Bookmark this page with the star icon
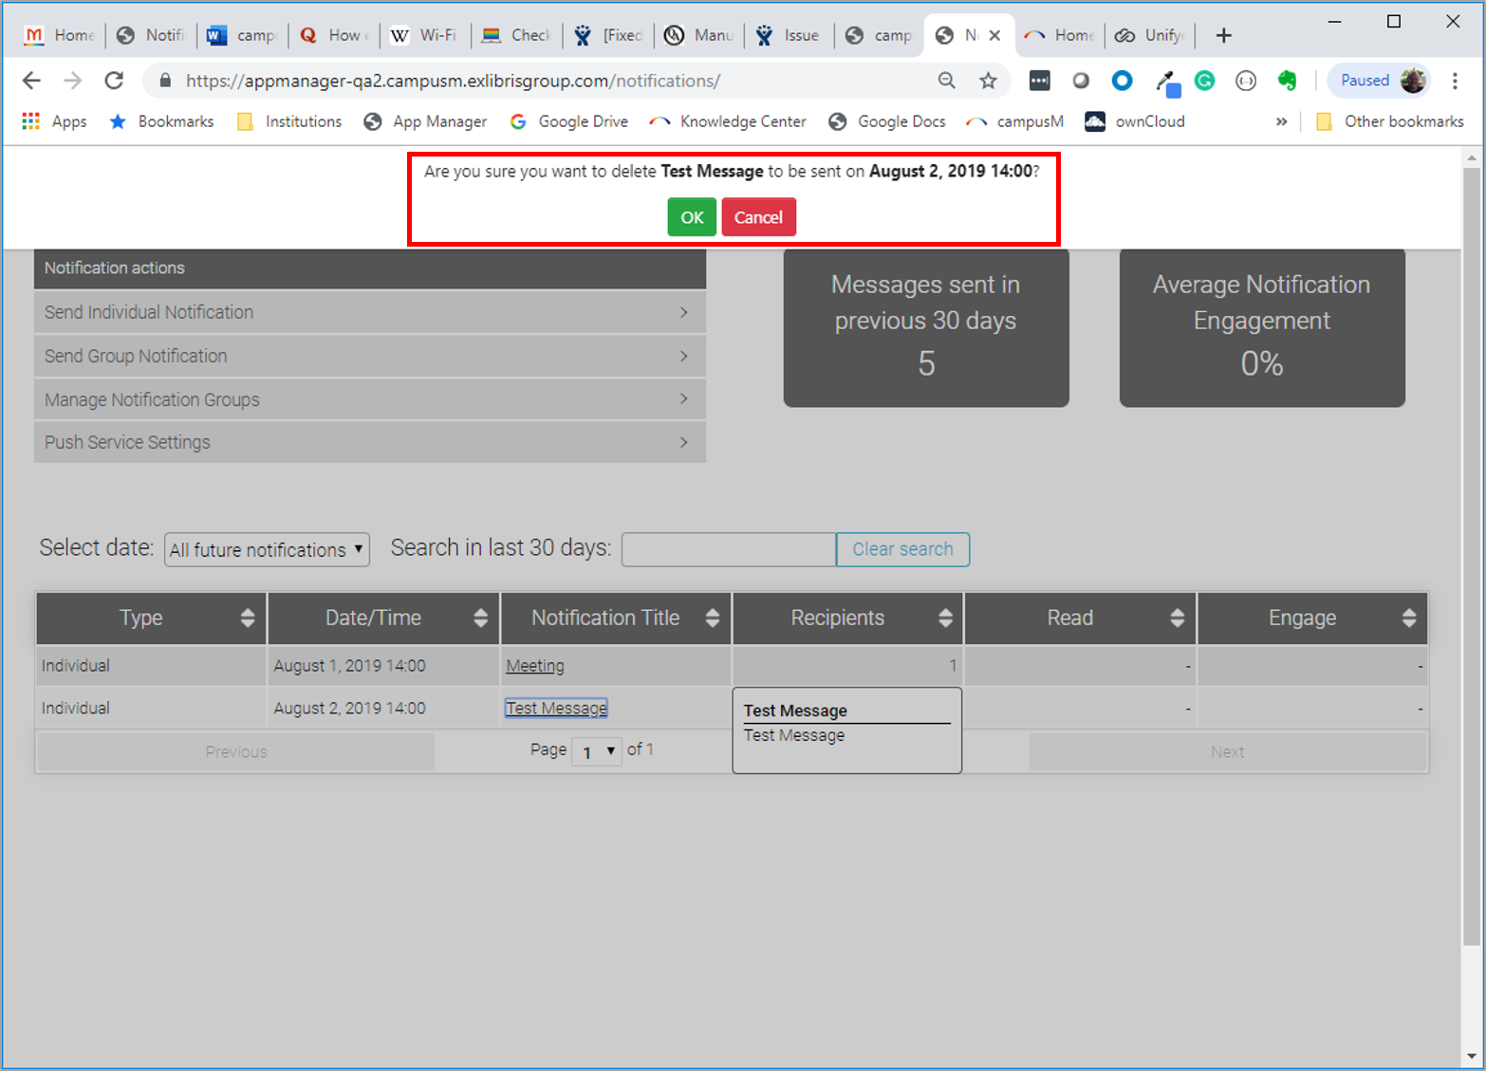1486x1071 pixels. 988,81
